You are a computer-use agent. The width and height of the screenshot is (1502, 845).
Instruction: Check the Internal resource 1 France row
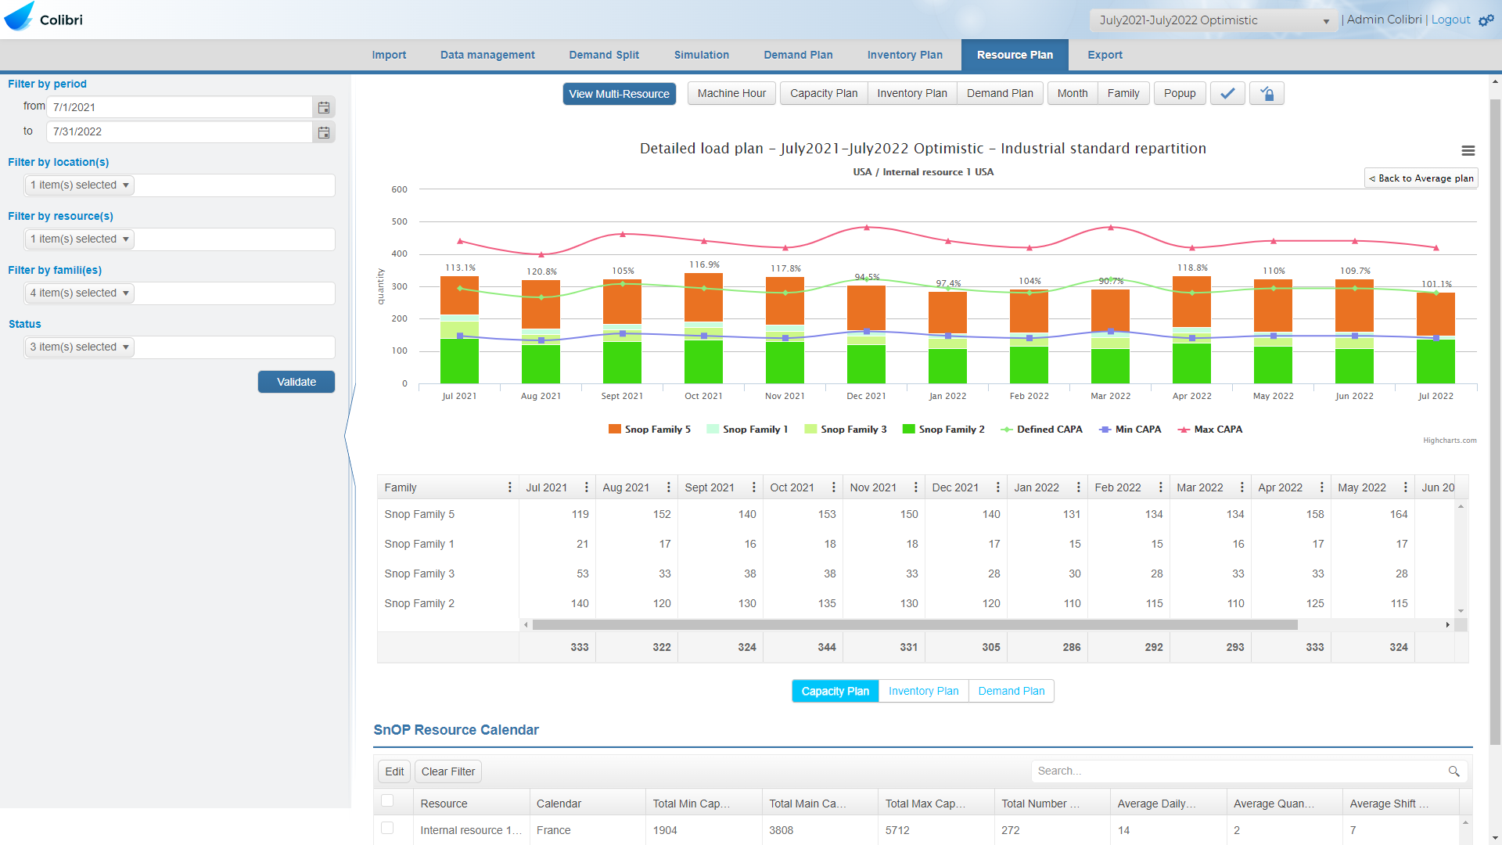[x=387, y=828]
